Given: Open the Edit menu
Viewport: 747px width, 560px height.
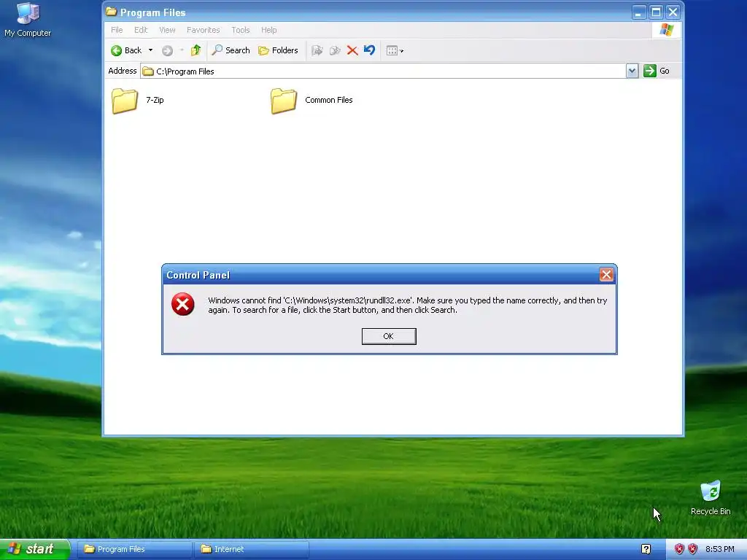Looking at the screenshot, I should 141,30.
